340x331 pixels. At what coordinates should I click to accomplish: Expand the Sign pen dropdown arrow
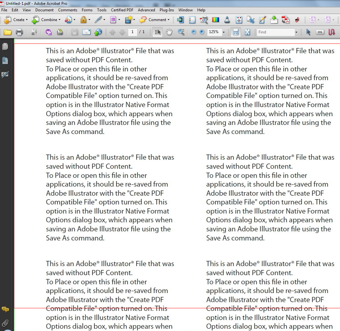(104, 20)
